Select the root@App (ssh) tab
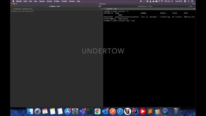 tap(54, 6)
